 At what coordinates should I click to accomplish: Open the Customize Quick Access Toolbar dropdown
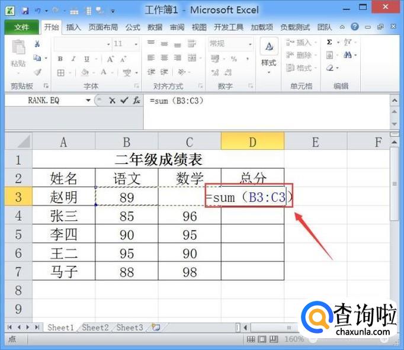(113, 11)
